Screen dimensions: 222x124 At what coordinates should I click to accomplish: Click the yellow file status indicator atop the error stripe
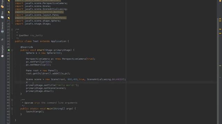click(x=220, y=1)
